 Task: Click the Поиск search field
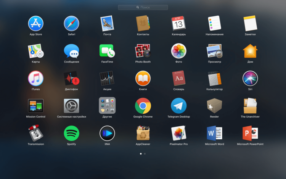[x=143, y=7]
